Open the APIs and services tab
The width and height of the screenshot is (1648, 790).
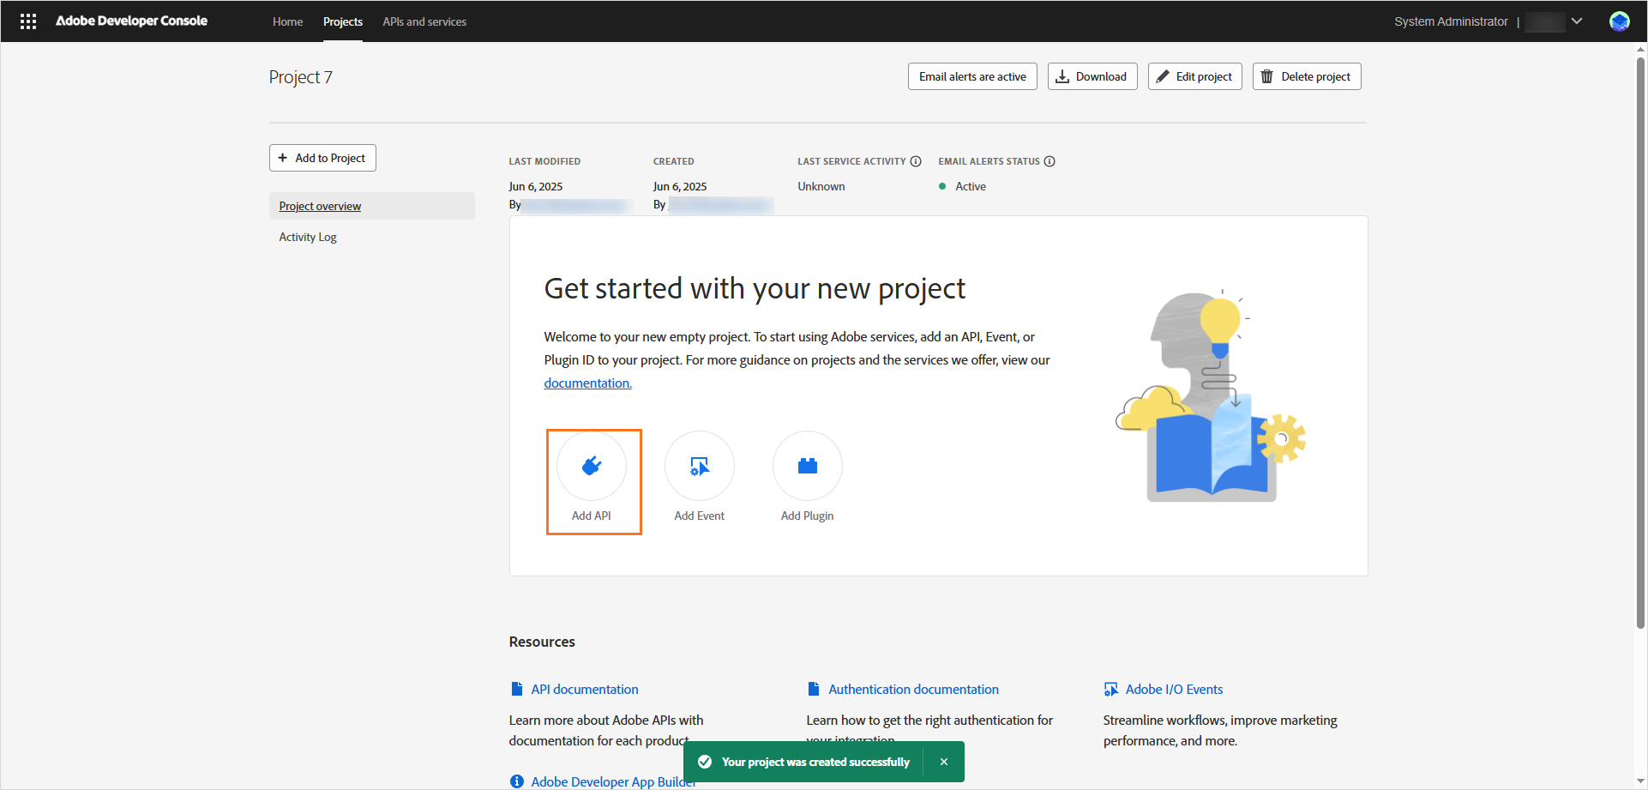[424, 21]
